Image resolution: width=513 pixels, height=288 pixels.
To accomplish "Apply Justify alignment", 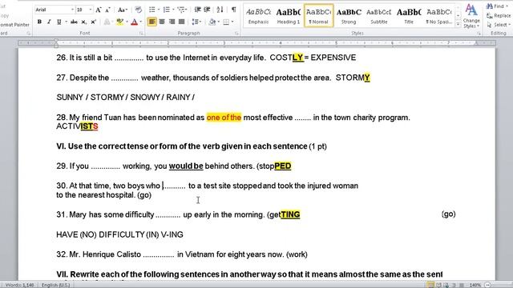I will [x=182, y=22].
